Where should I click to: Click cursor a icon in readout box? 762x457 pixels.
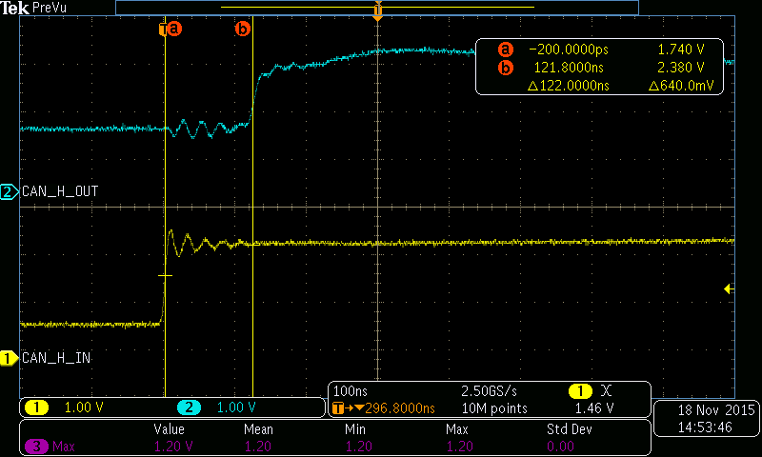click(x=506, y=50)
